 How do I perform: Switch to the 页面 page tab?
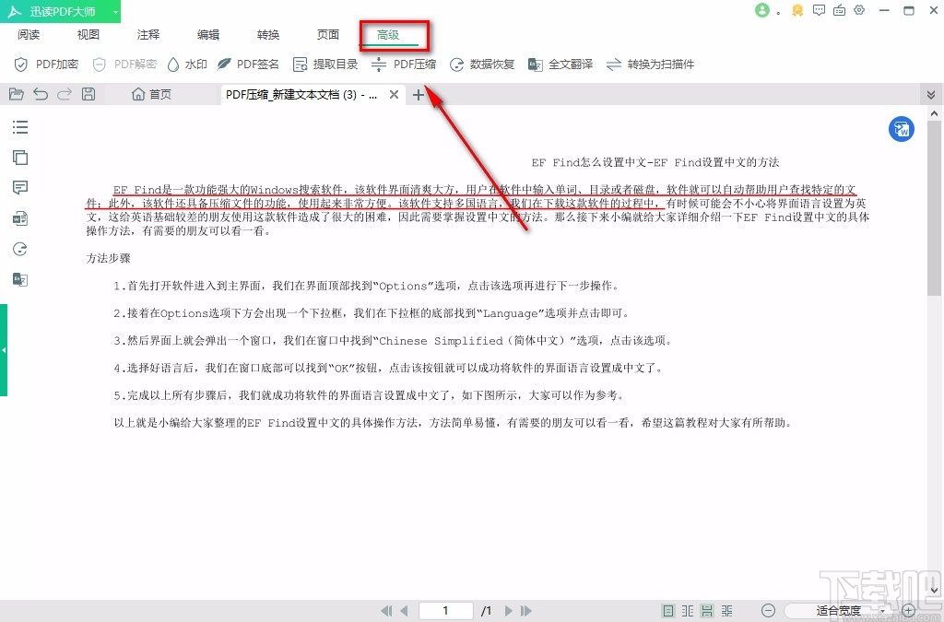coord(327,34)
